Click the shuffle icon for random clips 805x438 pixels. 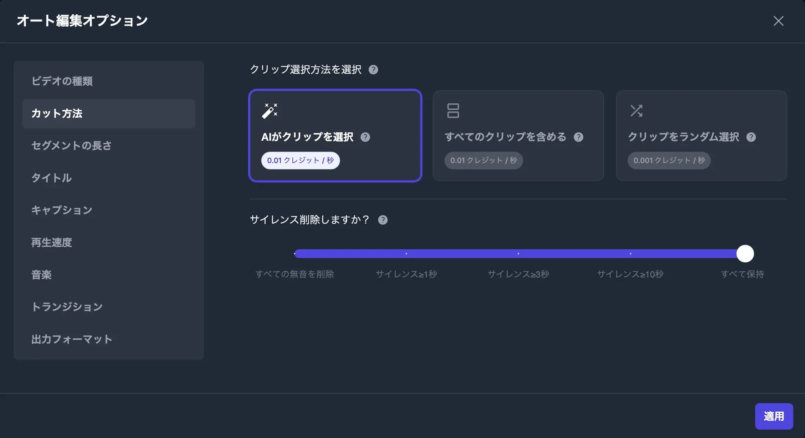click(x=637, y=110)
